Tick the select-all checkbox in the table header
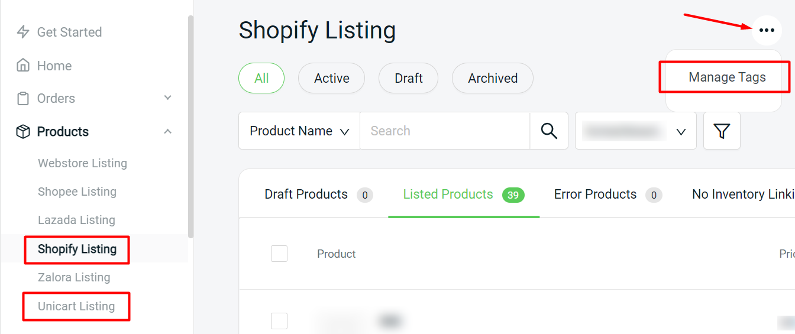Image resolution: width=795 pixels, height=334 pixels. pos(279,254)
